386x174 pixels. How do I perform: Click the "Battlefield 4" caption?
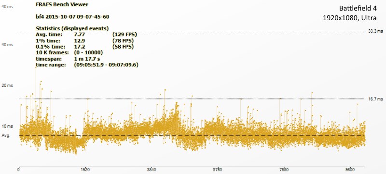(358, 8)
